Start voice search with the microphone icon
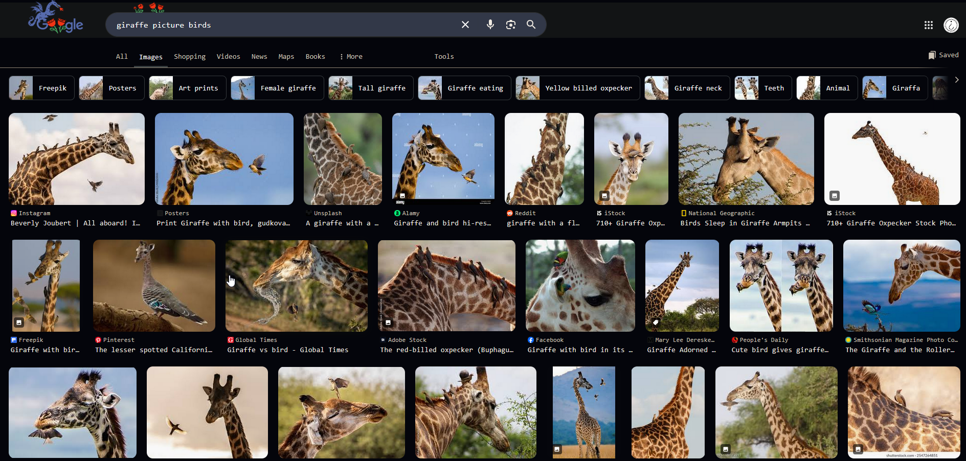 pos(490,25)
